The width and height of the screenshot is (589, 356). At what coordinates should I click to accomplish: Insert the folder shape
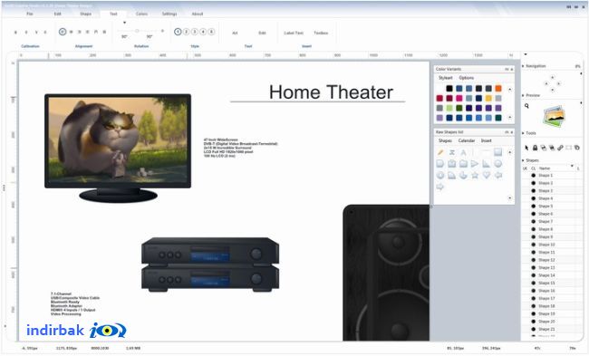click(463, 164)
